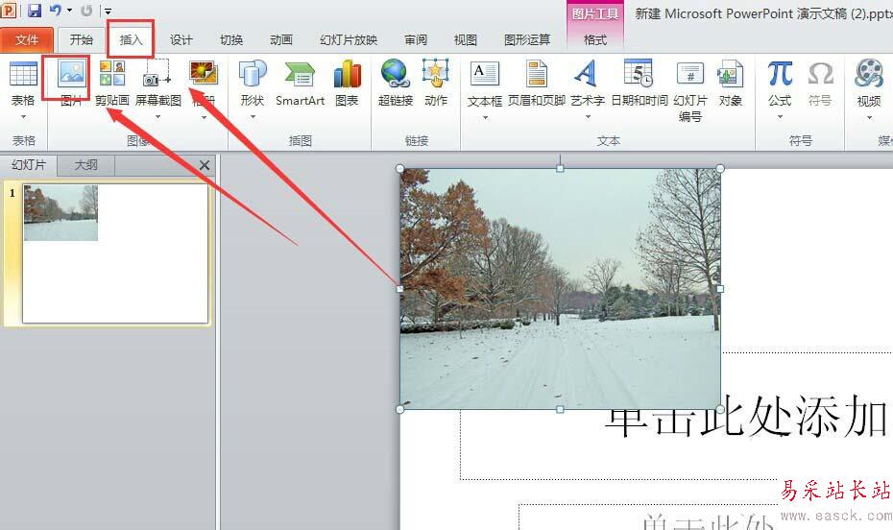This screenshot has width=893, height=530.
Task: Click the 符号 symbol icon
Action: click(820, 74)
